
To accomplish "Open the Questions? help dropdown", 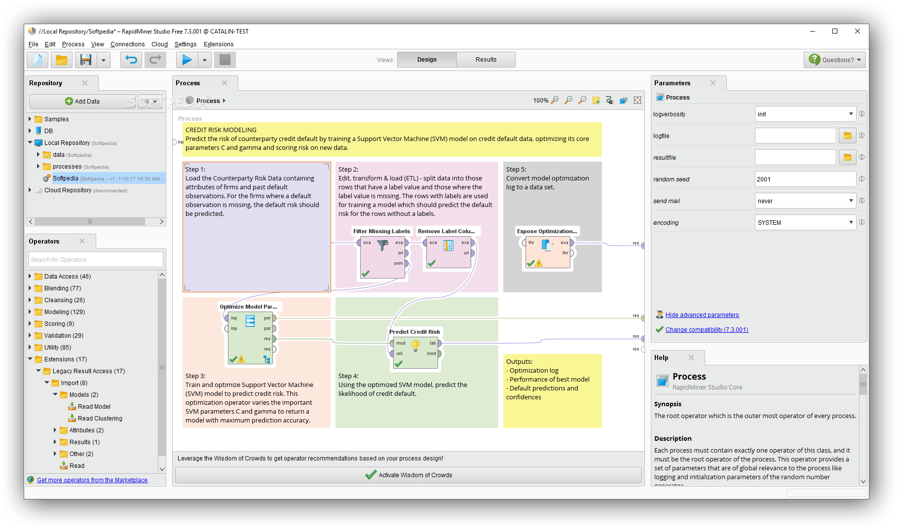I will point(835,60).
